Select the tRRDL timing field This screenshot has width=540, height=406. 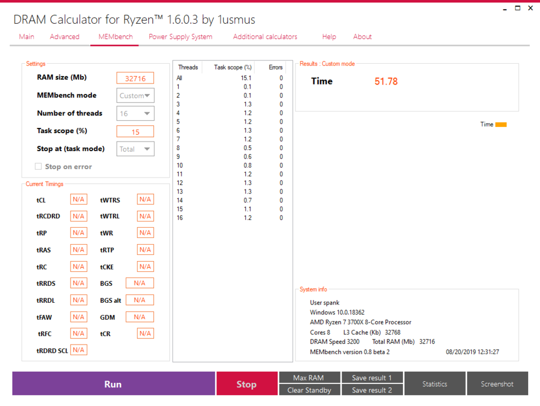click(x=78, y=300)
